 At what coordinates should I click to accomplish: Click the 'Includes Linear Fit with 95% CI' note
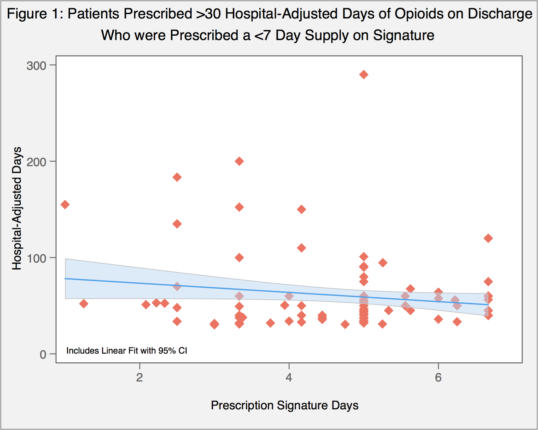127,351
